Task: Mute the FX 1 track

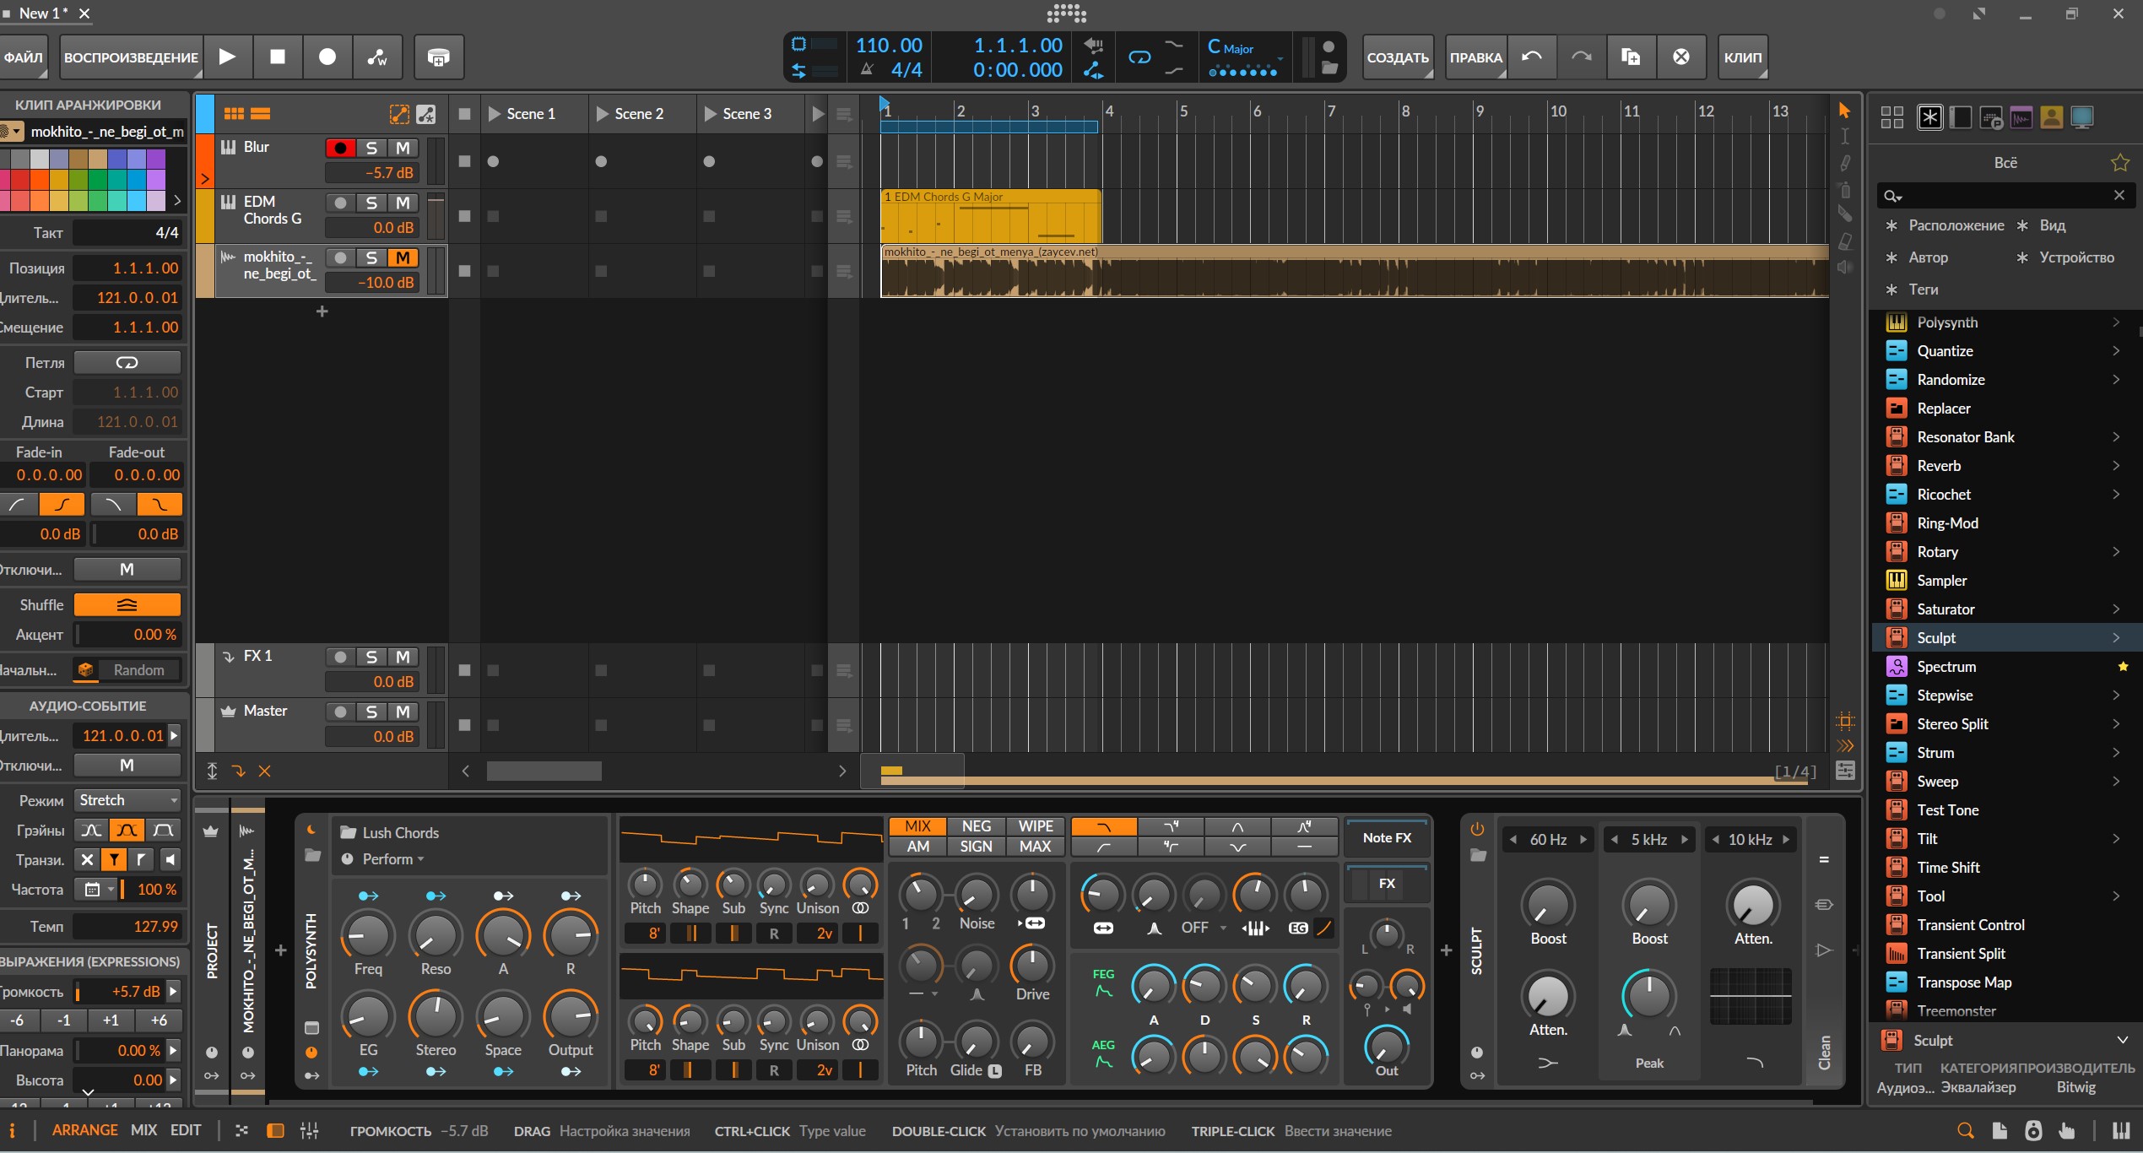Action: 403,657
